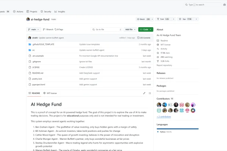Open 'Update issue templates' commit message
The height and width of the screenshot is (151, 227).
click(x=90, y=45)
